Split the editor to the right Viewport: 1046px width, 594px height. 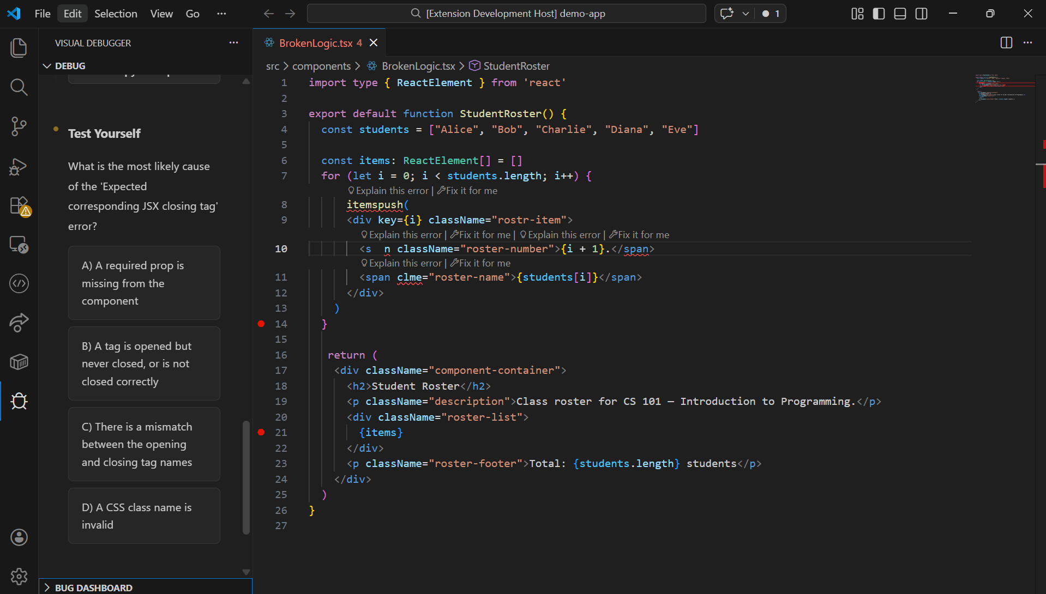(x=1006, y=43)
